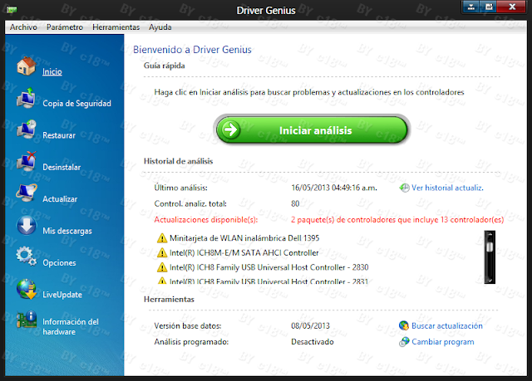Click the driver list scrollbar down arrow

tap(490, 280)
